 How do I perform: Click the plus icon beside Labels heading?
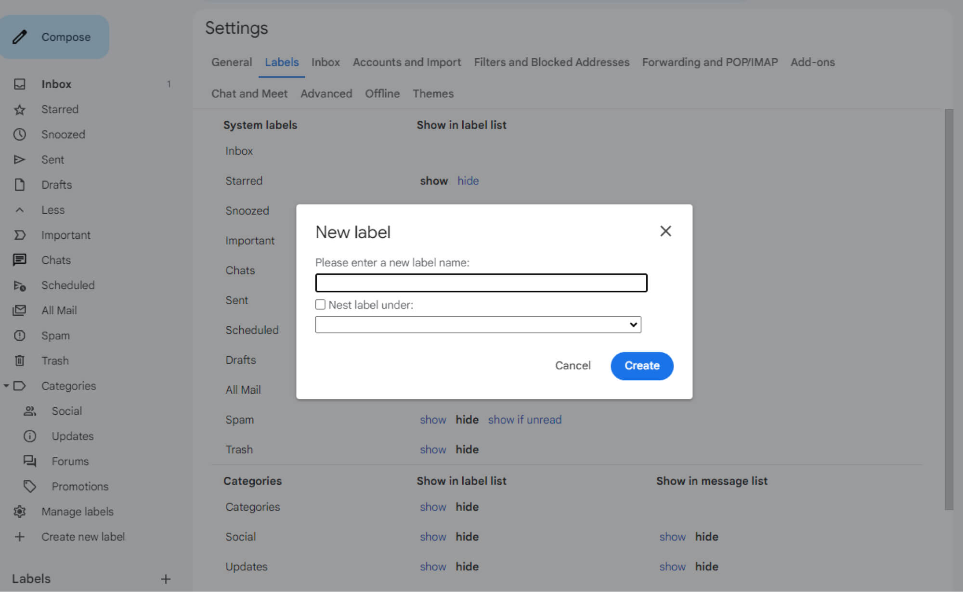pos(166,579)
